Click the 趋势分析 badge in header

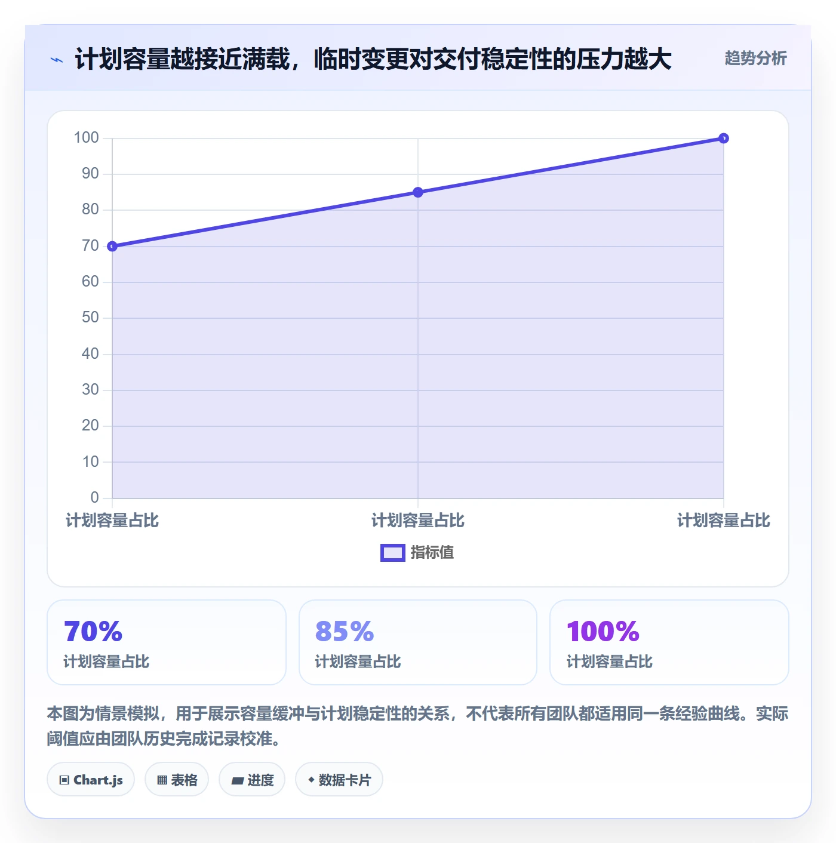[x=755, y=58]
